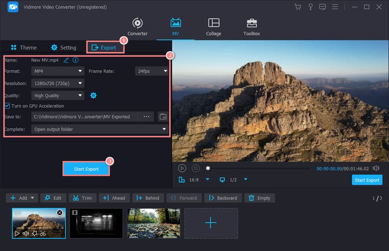The height and width of the screenshot is (251, 389).
Task: Switch to the Collage tab
Action: (213, 27)
